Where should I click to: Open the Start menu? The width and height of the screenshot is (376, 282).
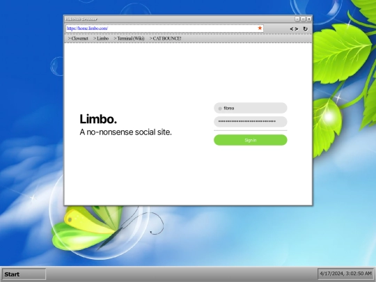tap(24, 274)
